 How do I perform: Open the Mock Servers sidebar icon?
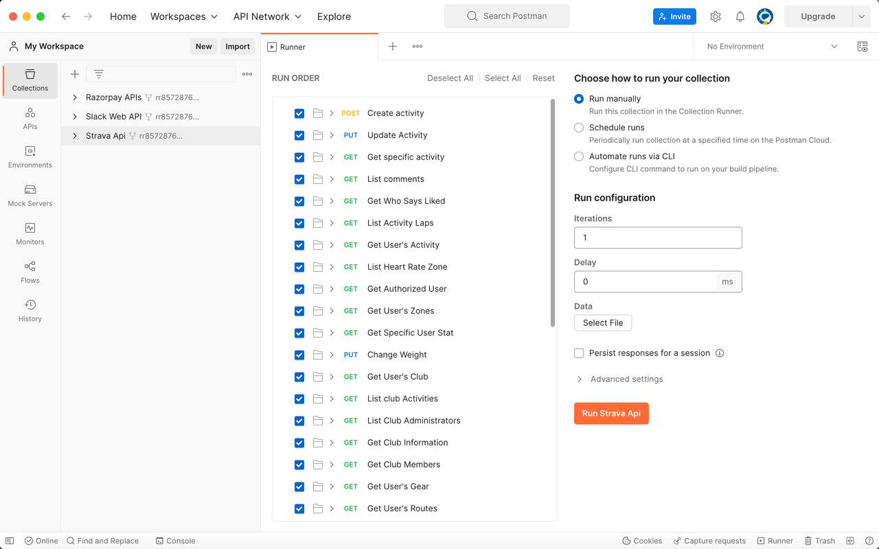[x=30, y=195]
